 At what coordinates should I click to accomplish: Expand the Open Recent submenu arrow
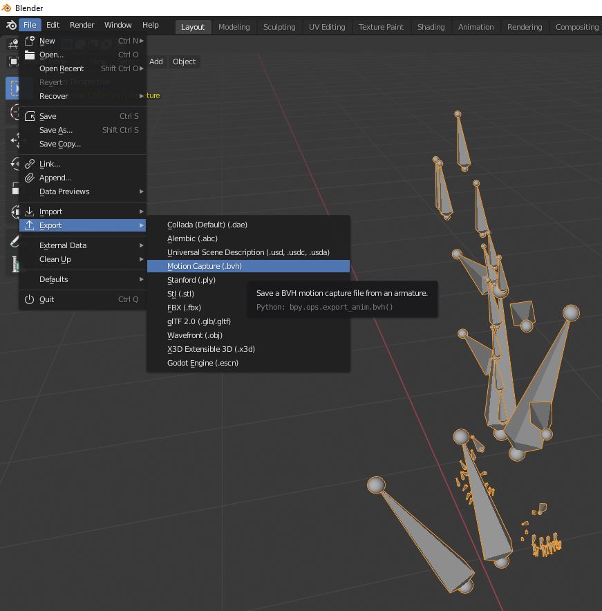click(x=142, y=68)
